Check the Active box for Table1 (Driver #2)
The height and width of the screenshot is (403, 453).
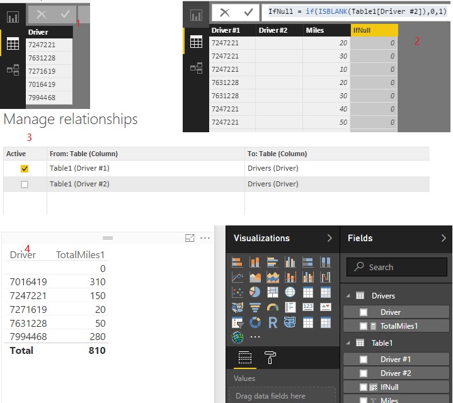click(x=25, y=184)
